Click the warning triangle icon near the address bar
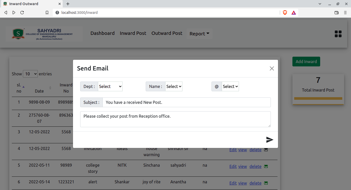Screen dimensions: 351x190 pyautogui.click(x=293, y=12)
